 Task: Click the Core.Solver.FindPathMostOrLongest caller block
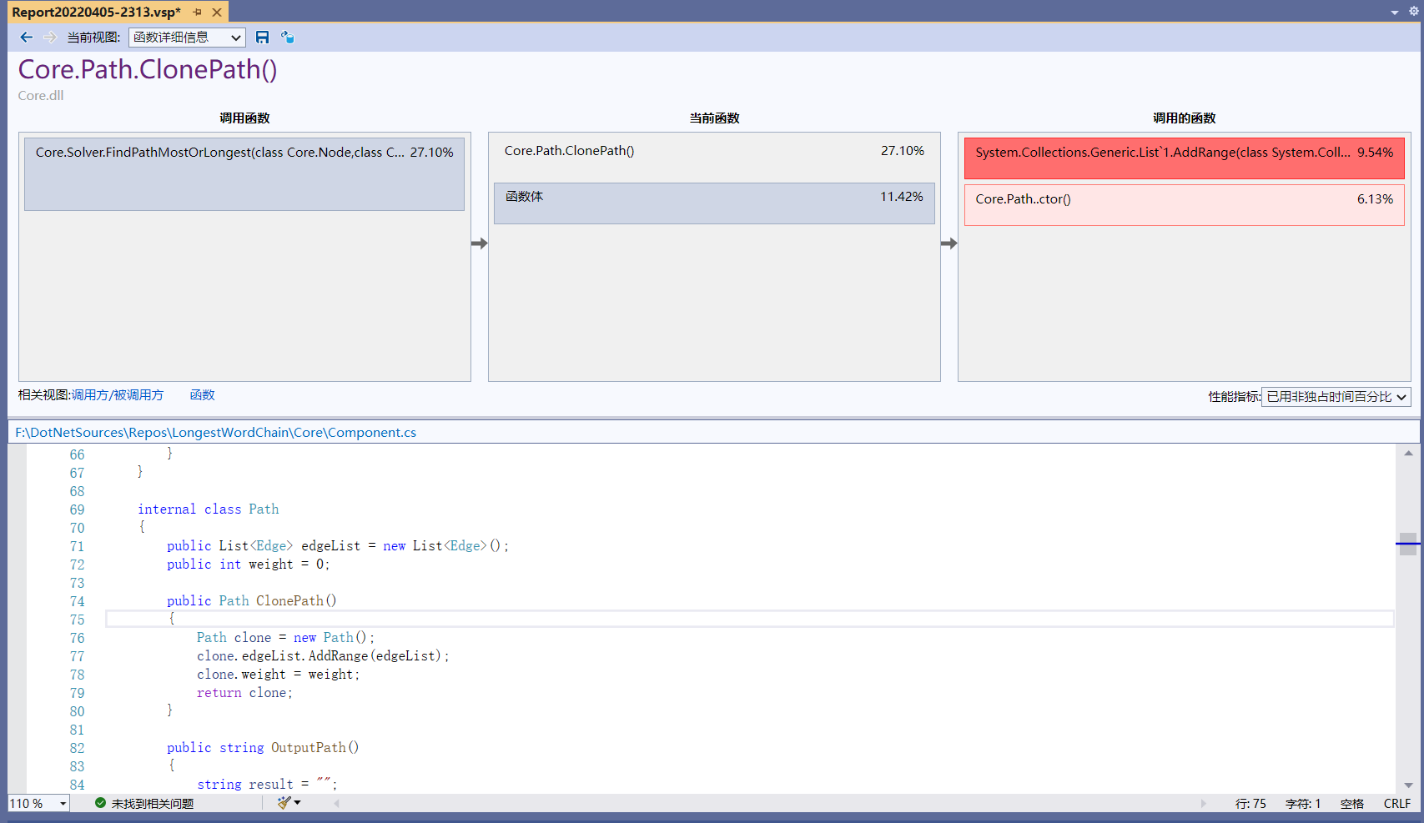(x=244, y=173)
